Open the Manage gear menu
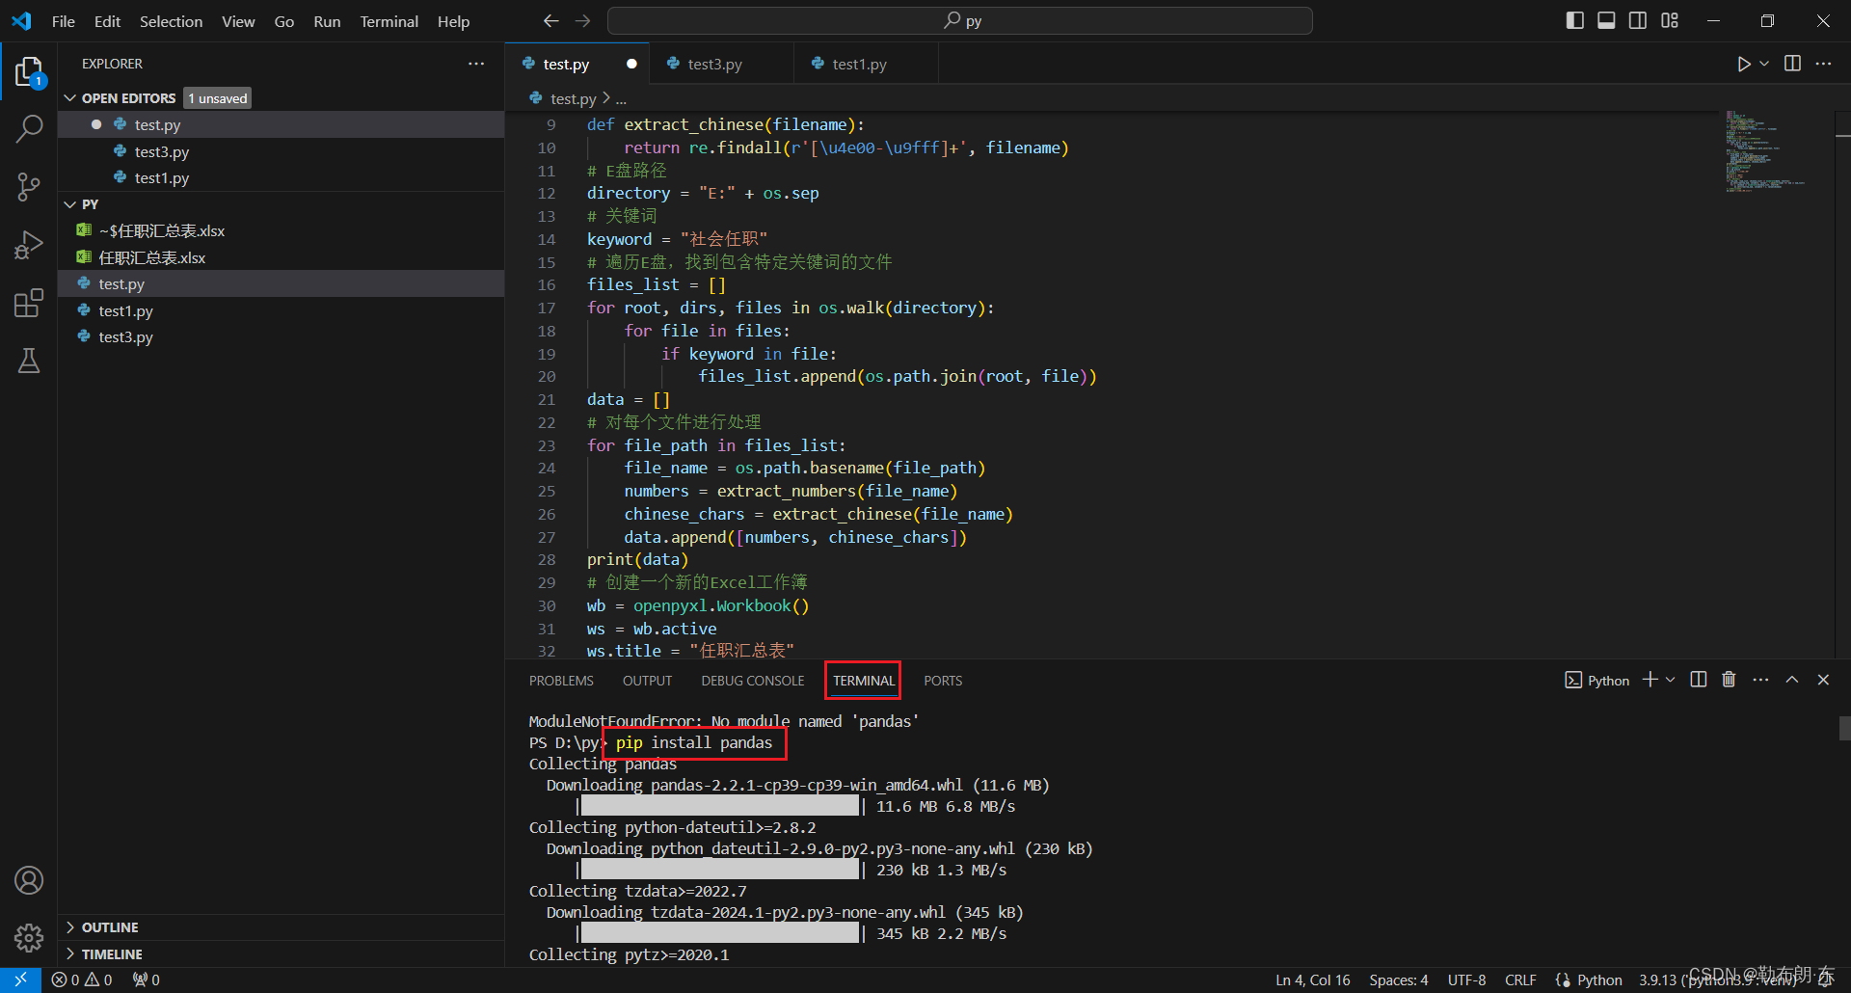 [29, 937]
